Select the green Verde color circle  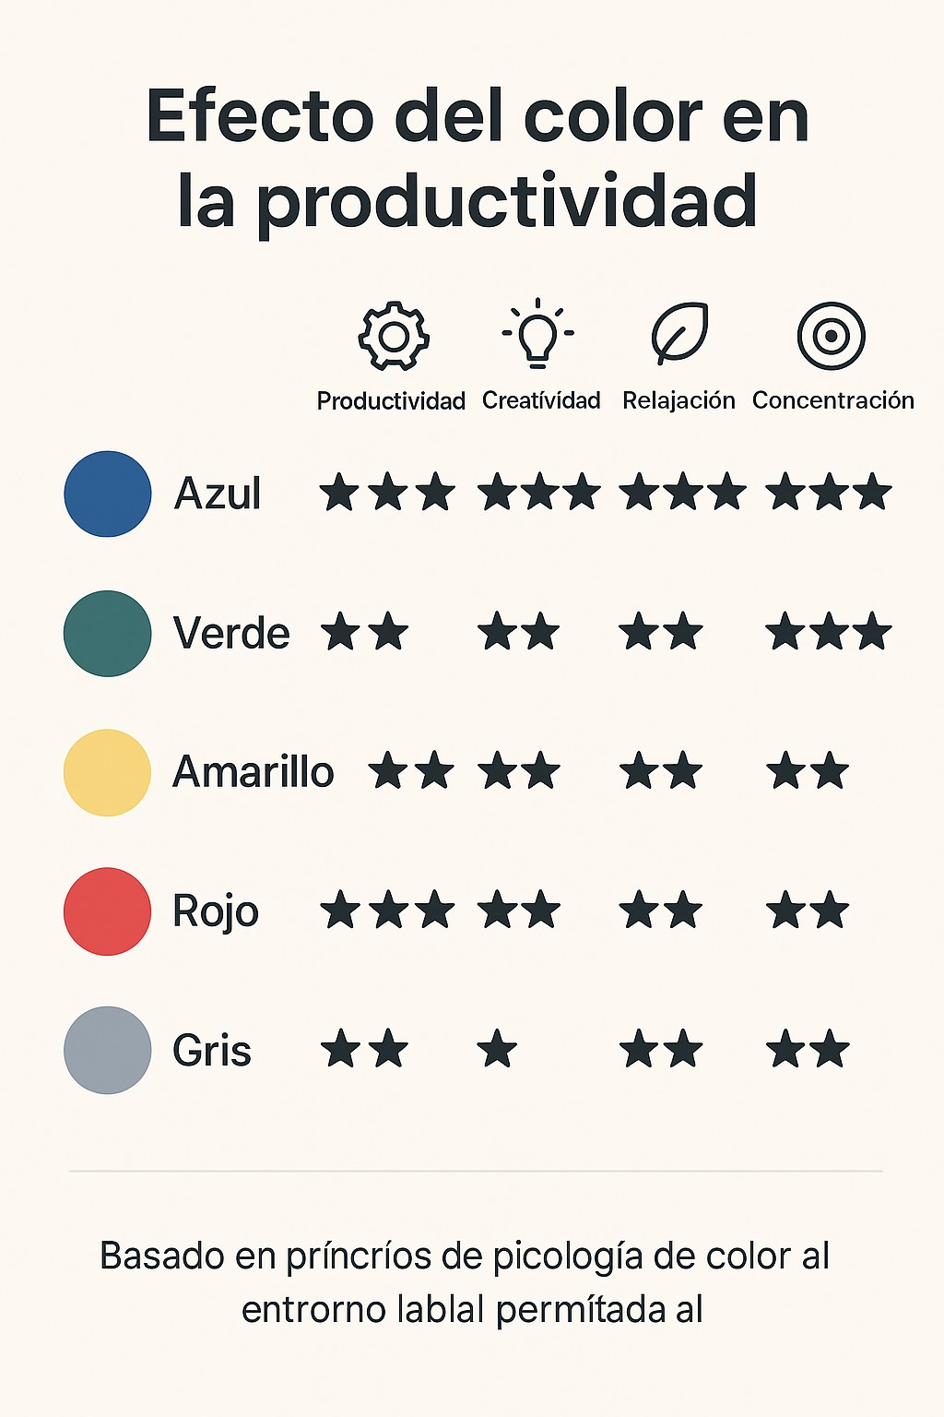[108, 634]
